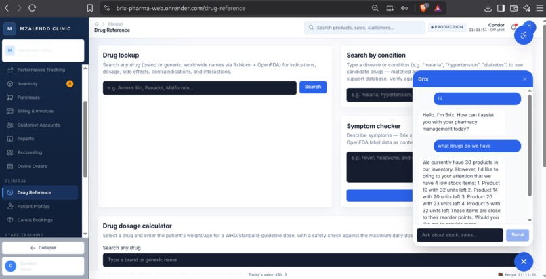Screen dimensions: 546x279
Task: Open Care & Bookings in sidebar
Action: (35, 220)
